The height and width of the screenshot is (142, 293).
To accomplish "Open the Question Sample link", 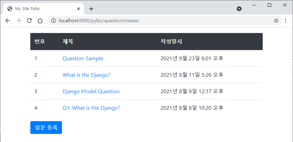I will pyautogui.click(x=83, y=59).
